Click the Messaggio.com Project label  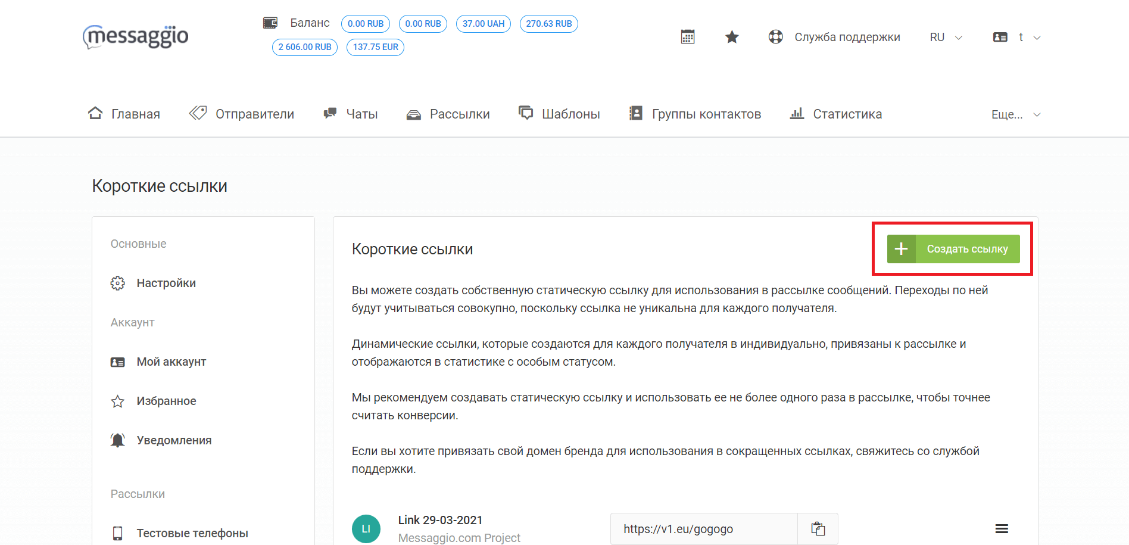[x=459, y=538]
